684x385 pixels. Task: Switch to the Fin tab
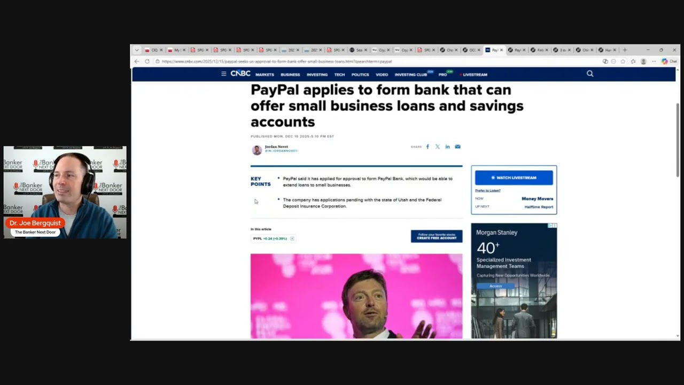point(540,50)
